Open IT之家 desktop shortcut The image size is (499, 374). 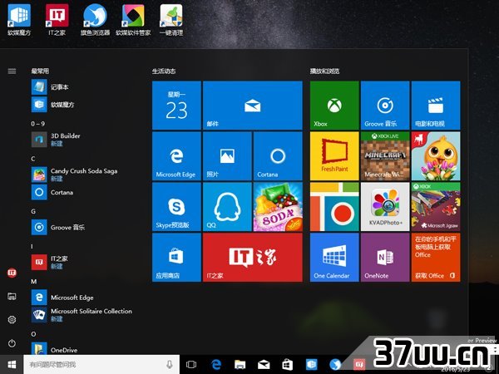[57, 20]
